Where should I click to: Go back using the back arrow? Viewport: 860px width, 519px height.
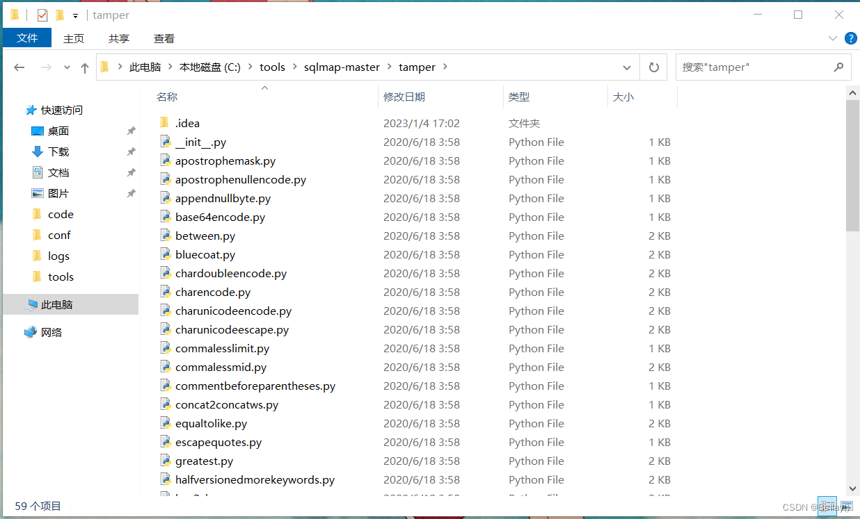pyautogui.click(x=19, y=67)
